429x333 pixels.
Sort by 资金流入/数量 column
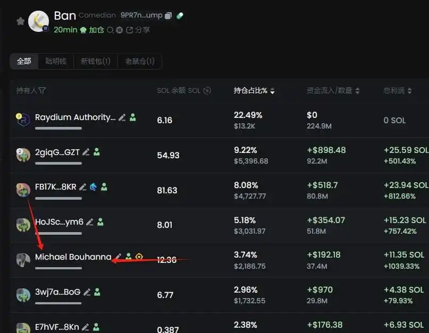coord(357,91)
